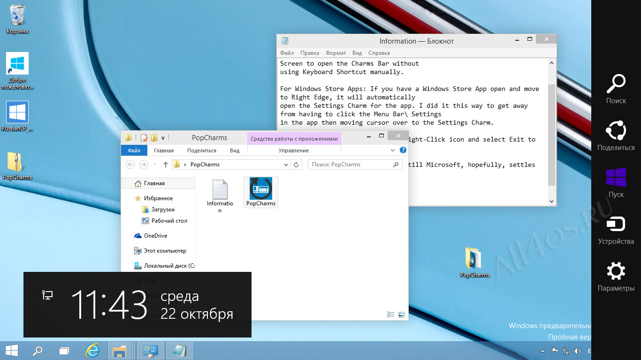Switch Explorer to details view icon

point(391,315)
